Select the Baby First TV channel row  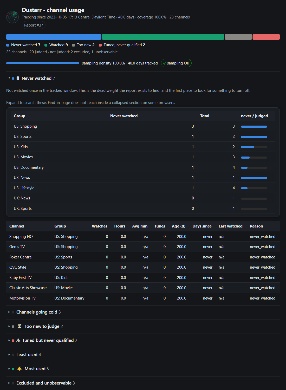(143, 278)
